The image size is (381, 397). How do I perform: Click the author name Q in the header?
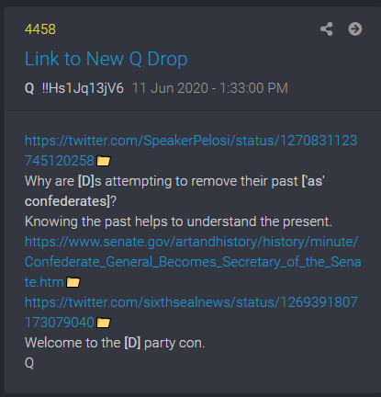pyautogui.click(x=29, y=88)
